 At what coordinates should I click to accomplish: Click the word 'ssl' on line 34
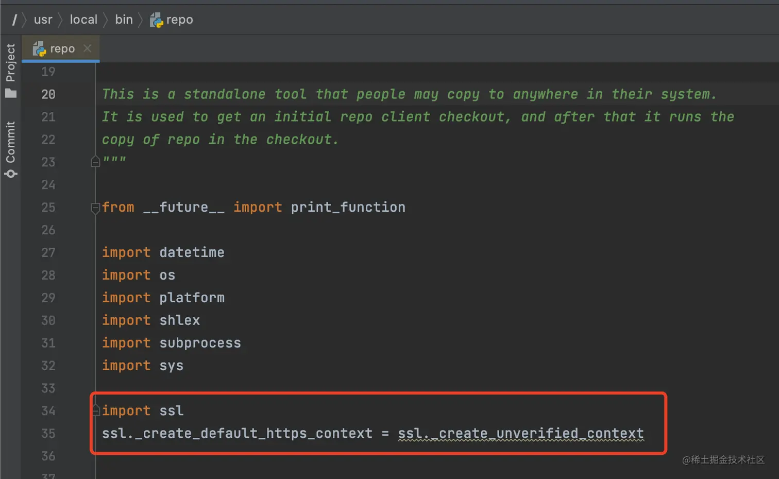click(x=171, y=410)
